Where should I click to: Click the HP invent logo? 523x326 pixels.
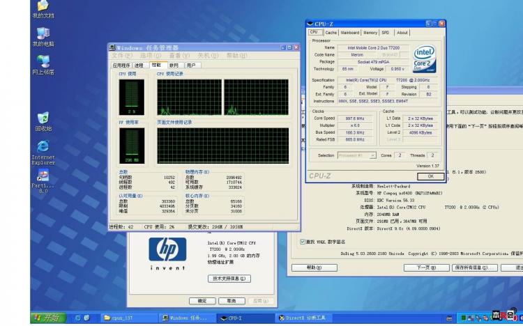pos(167,250)
